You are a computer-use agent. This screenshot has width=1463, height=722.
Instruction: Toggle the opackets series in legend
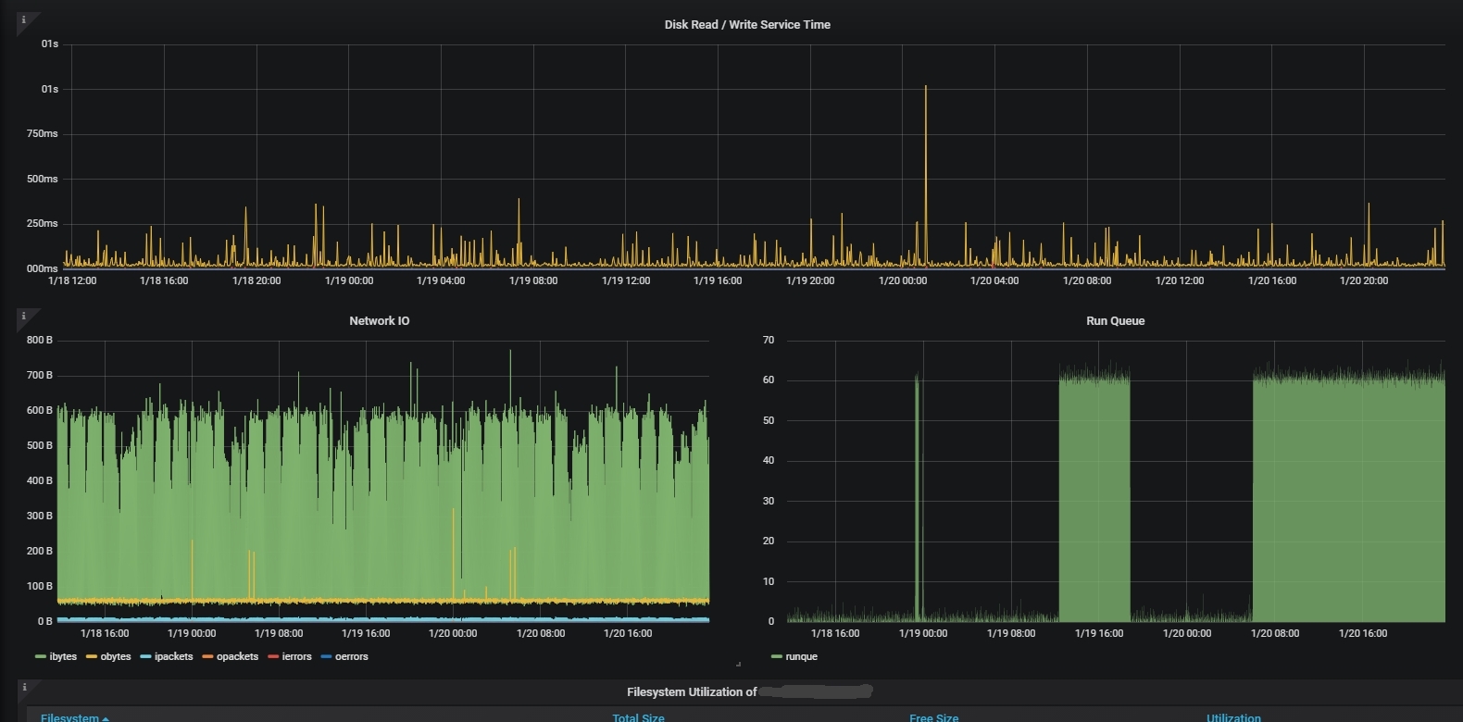click(237, 656)
